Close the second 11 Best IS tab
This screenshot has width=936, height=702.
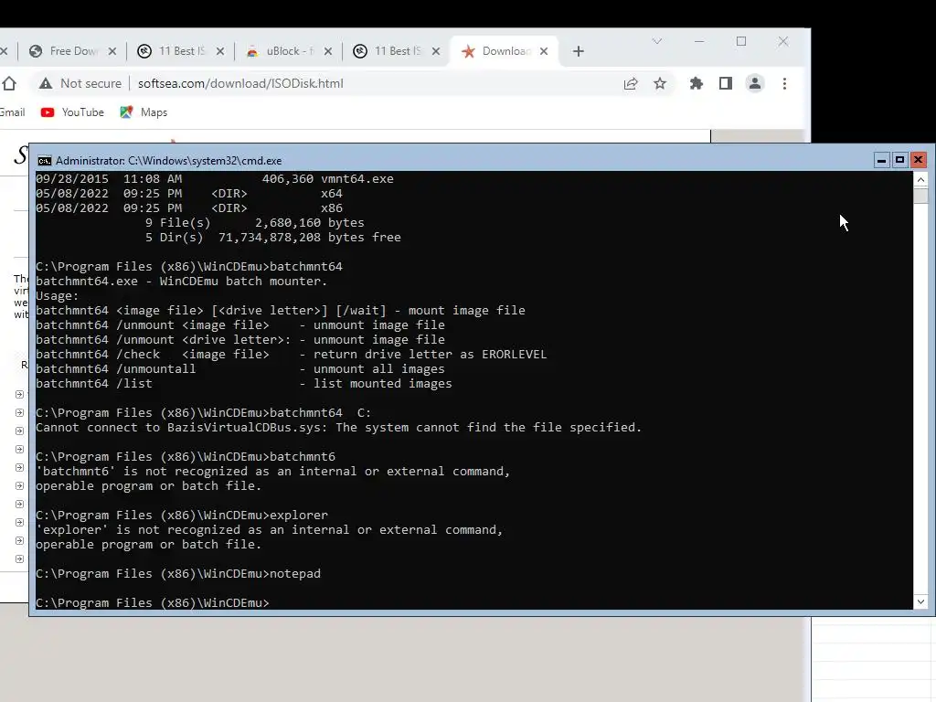coord(436,51)
